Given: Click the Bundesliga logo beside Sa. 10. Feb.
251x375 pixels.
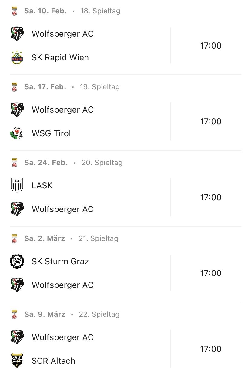Looking at the screenshot, I should tap(14, 11).
